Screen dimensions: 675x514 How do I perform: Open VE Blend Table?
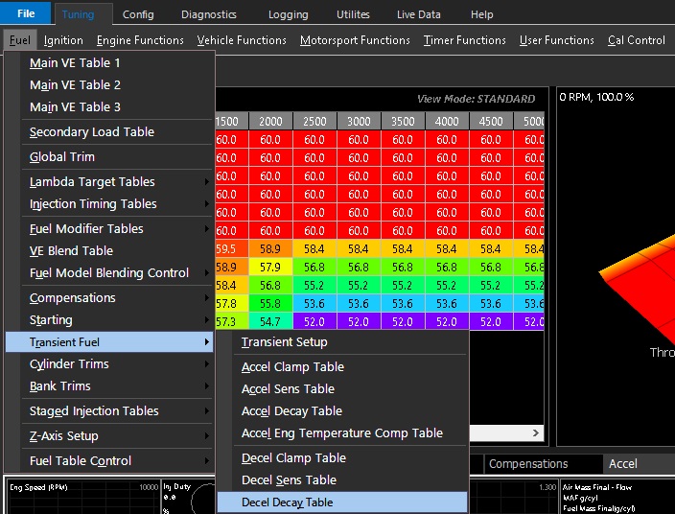point(109,250)
